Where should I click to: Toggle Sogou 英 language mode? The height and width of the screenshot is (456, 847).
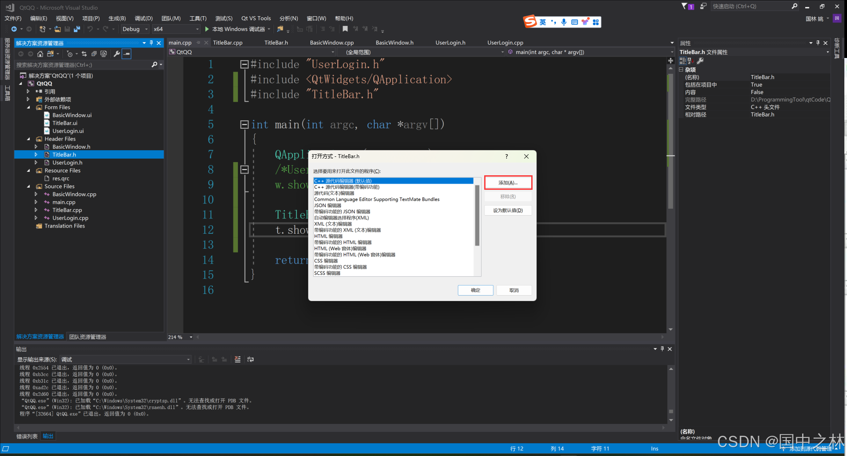(x=543, y=22)
